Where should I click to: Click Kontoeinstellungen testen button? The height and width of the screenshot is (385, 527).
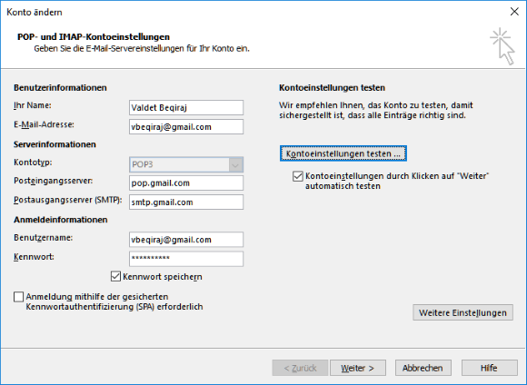(x=343, y=153)
